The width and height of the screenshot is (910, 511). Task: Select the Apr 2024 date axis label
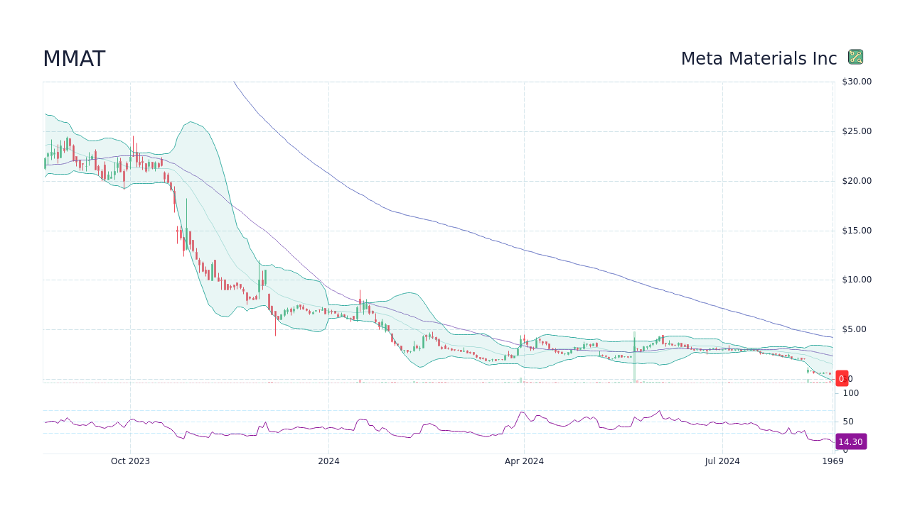click(x=525, y=461)
